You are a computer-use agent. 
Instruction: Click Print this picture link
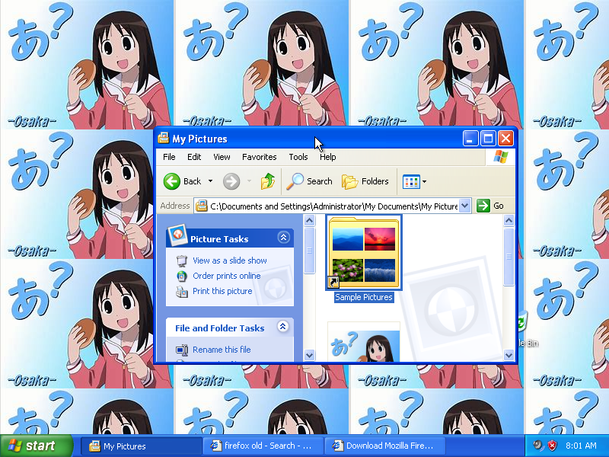222,291
